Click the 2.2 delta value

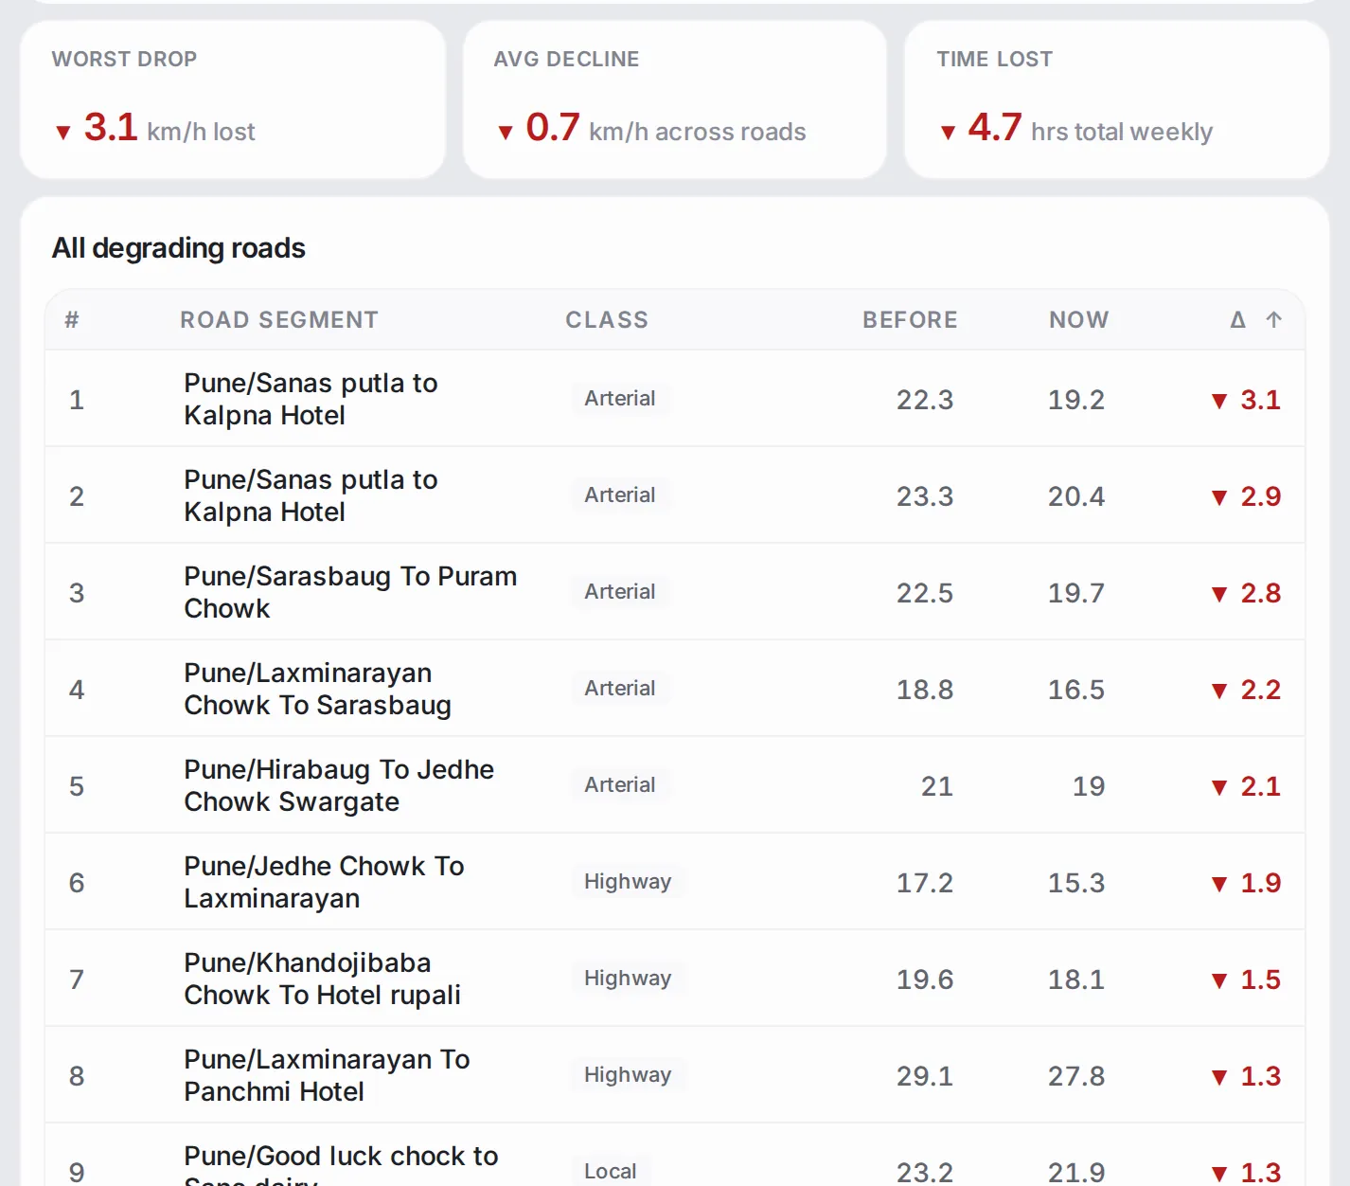1246,690
